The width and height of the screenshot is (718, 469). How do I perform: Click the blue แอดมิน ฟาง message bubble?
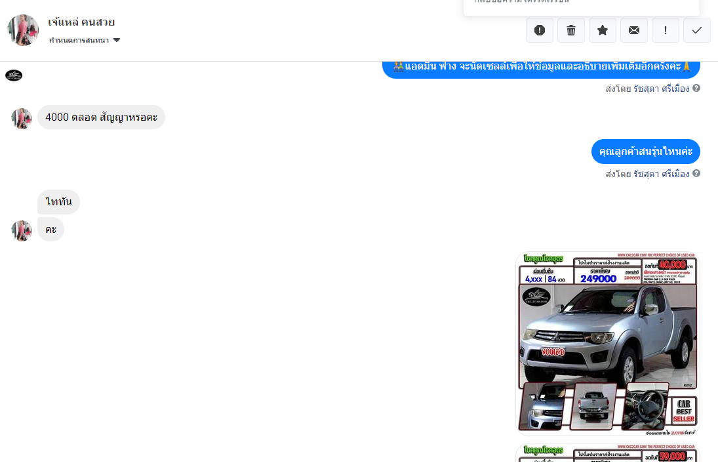(x=541, y=69)
